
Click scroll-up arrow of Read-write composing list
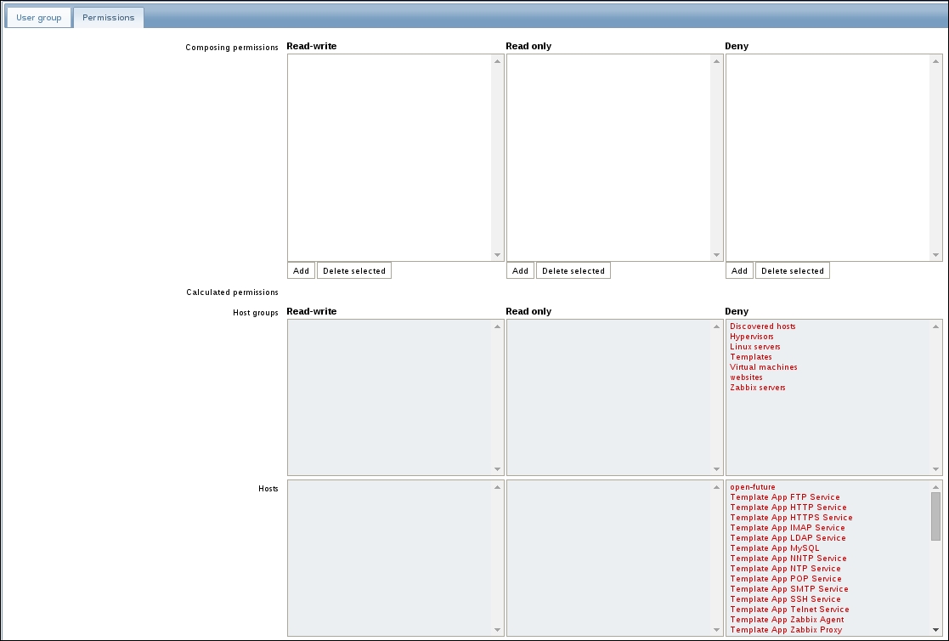pos(498,61)
